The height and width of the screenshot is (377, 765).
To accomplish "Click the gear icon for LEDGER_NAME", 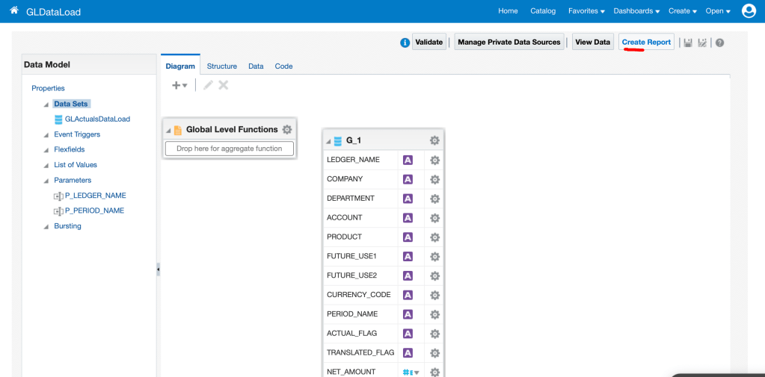I will (x=434, y=160).
